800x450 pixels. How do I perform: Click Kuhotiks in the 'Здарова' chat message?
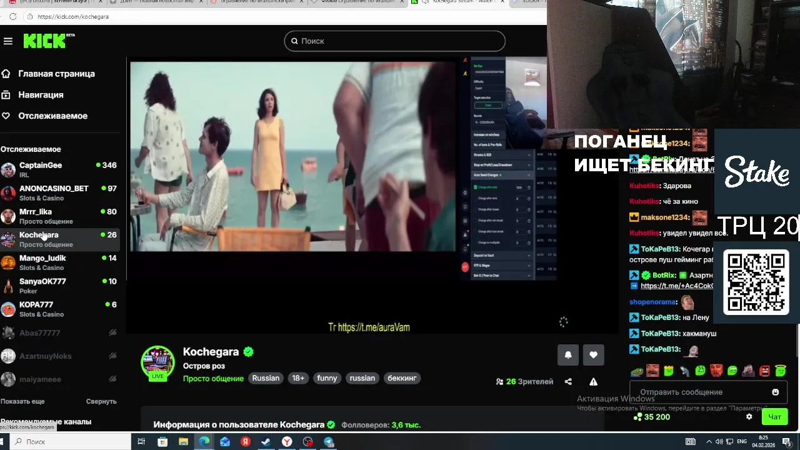644,186
